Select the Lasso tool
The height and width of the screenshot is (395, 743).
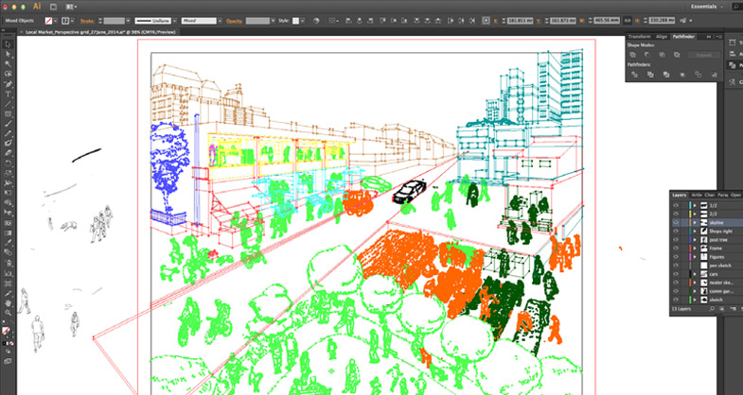(9, 74)
